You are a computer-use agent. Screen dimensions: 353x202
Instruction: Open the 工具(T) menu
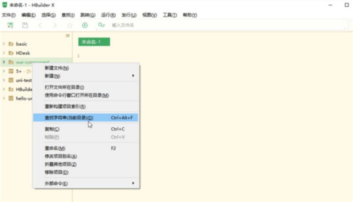pyautogui.click(x=170, y=15)
